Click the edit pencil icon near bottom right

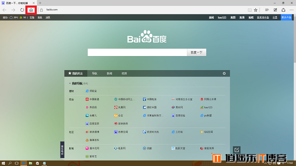[236, 150]
